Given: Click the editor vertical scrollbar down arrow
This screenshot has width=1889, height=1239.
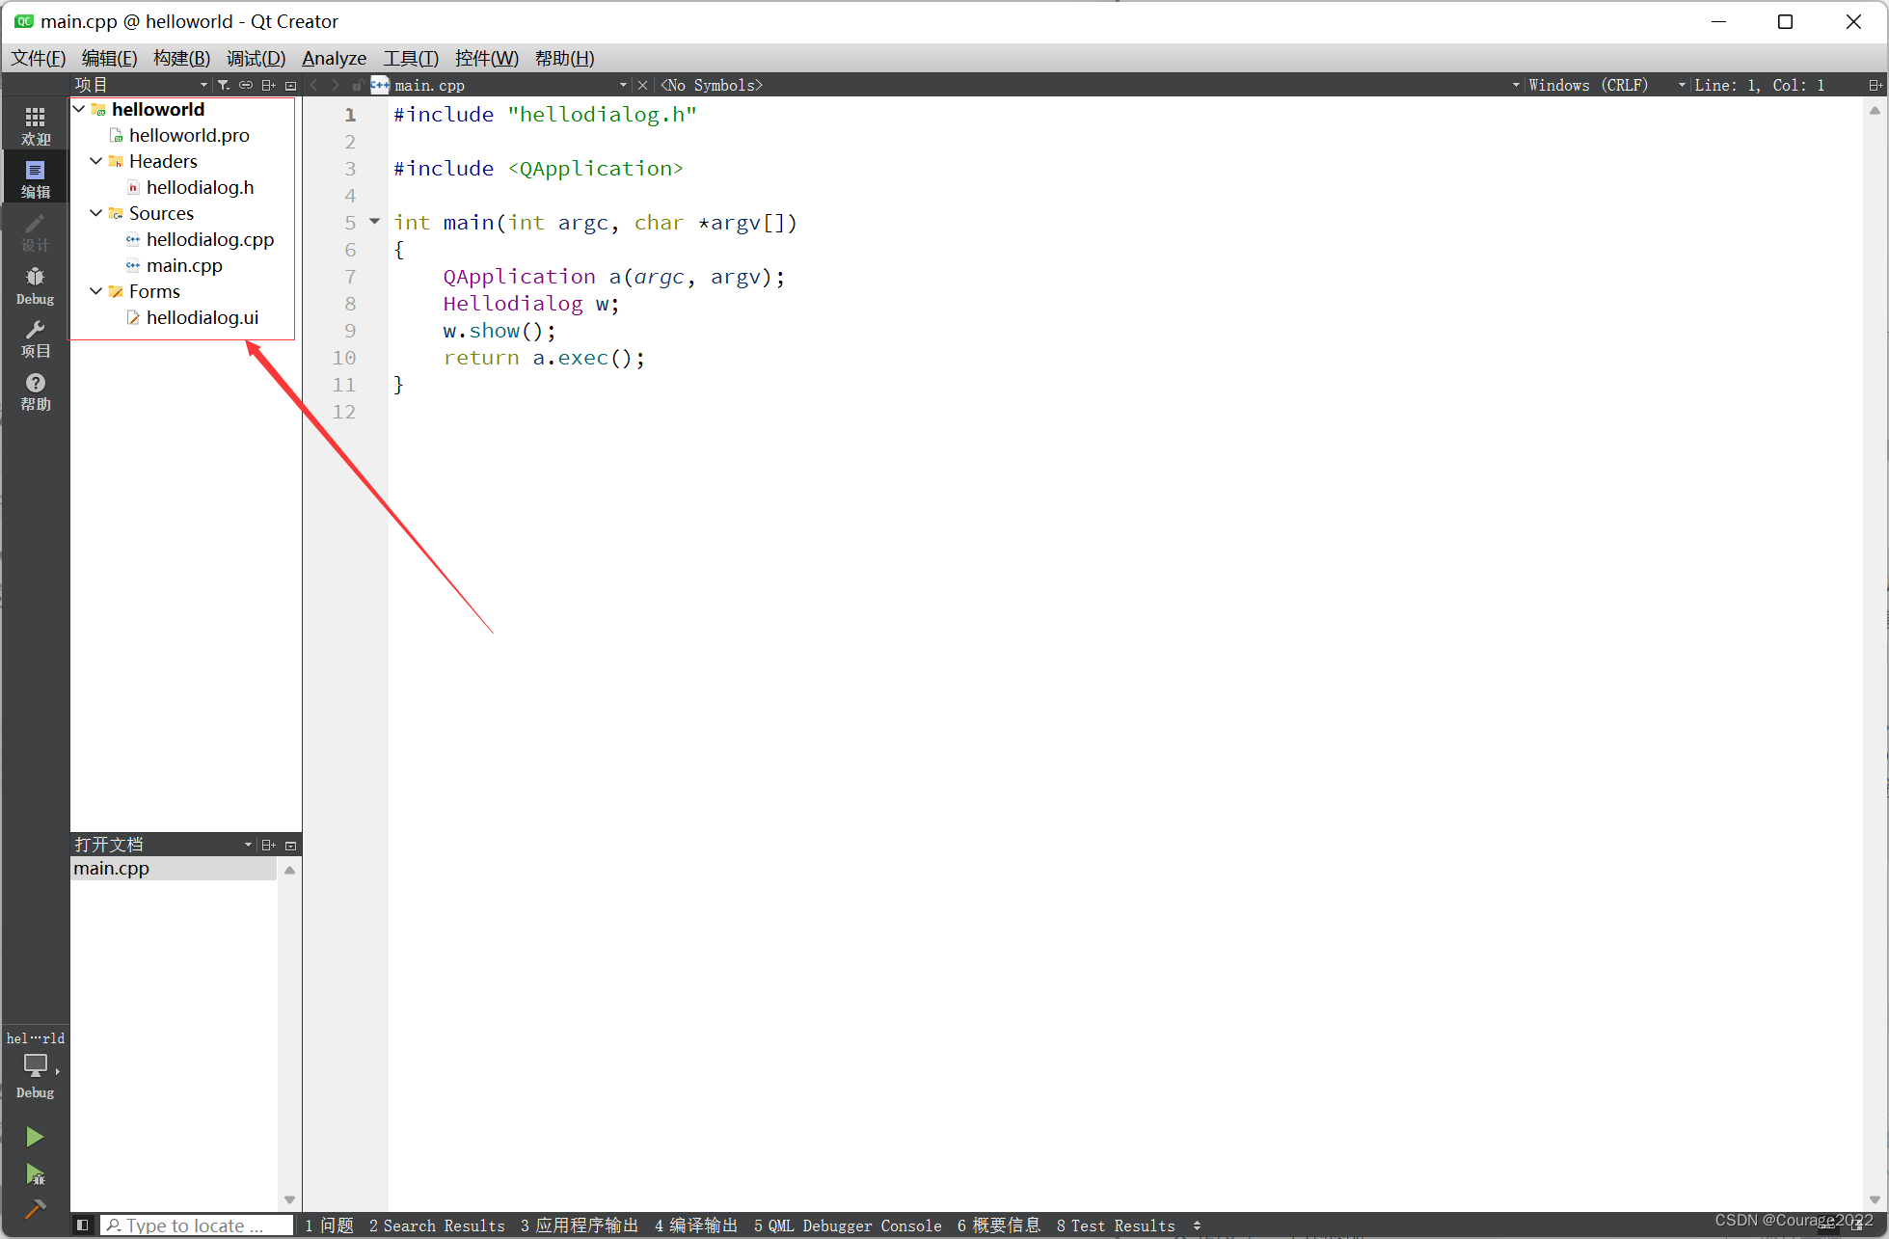Looking at the screenshot, I should [1875, 1199].
